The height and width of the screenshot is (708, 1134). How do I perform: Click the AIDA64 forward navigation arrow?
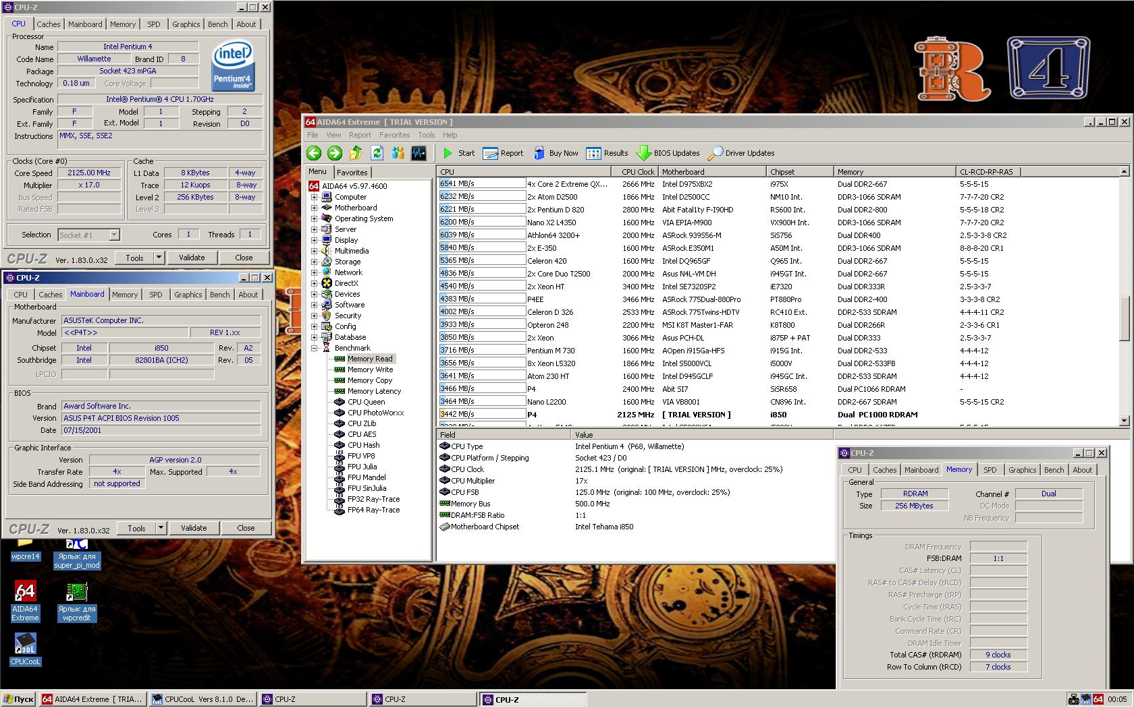335,153
